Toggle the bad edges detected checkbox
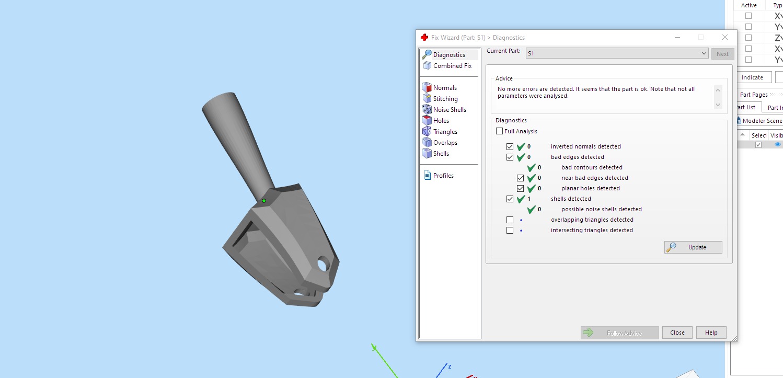The width and height of the screenshot is (783, 378). point(510,157)
